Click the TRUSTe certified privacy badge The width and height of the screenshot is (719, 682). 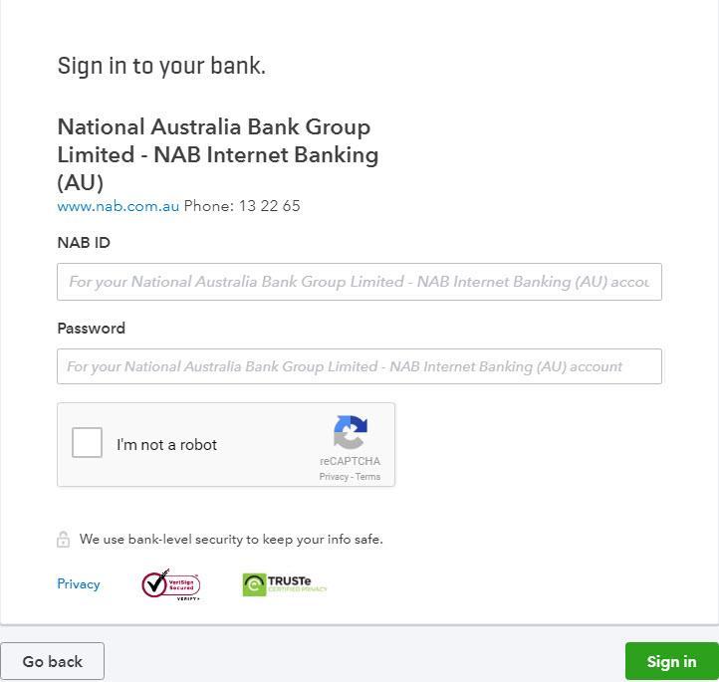[284, 584]
